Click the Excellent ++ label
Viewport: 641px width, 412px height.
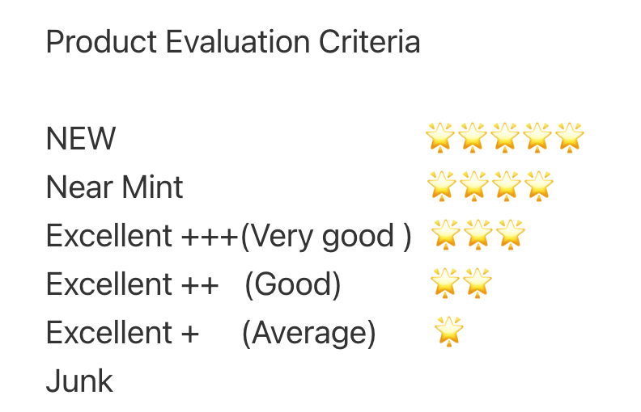pos(132,284)
